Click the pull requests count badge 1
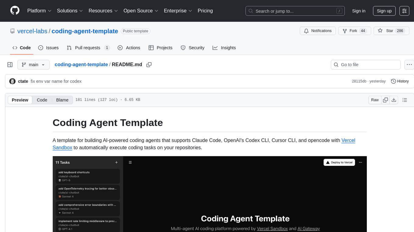 pyautogui.click(x=107, y=48)
